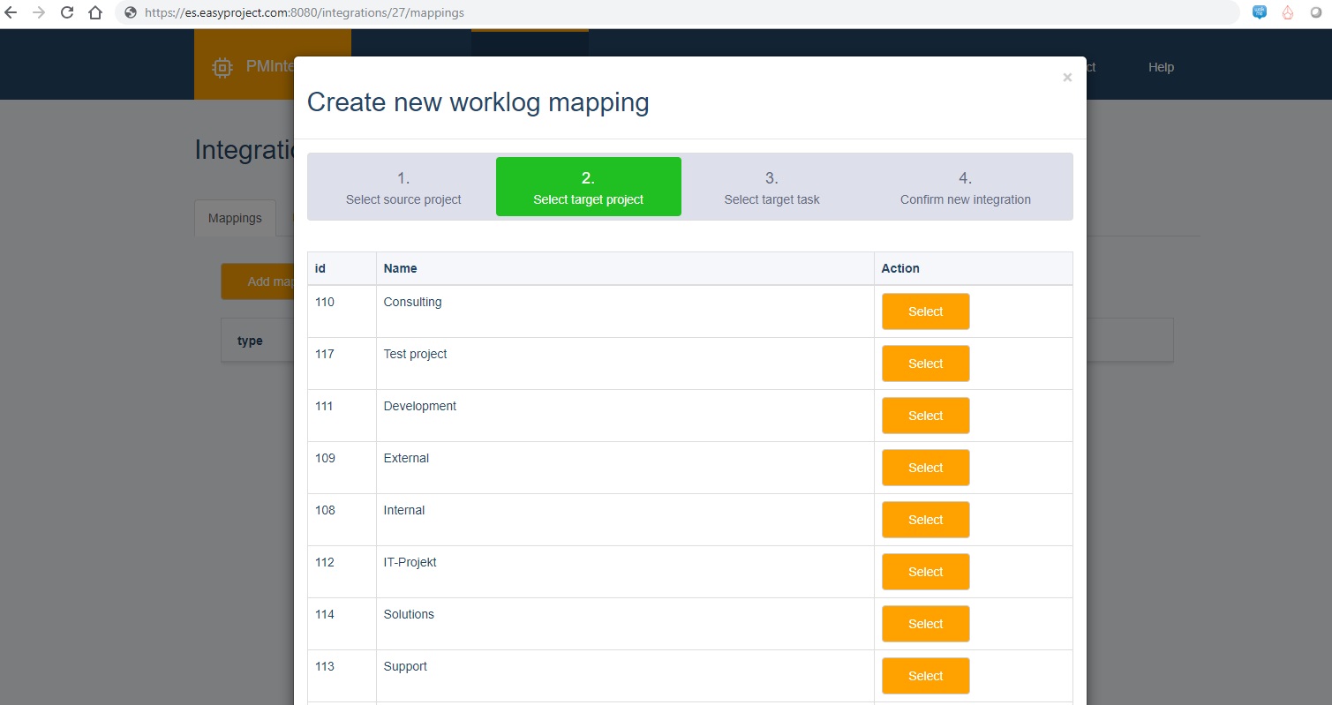Click the site info globe in the address bar
The width and height of the screenshot is (1332, 705).
click(129, 12)
